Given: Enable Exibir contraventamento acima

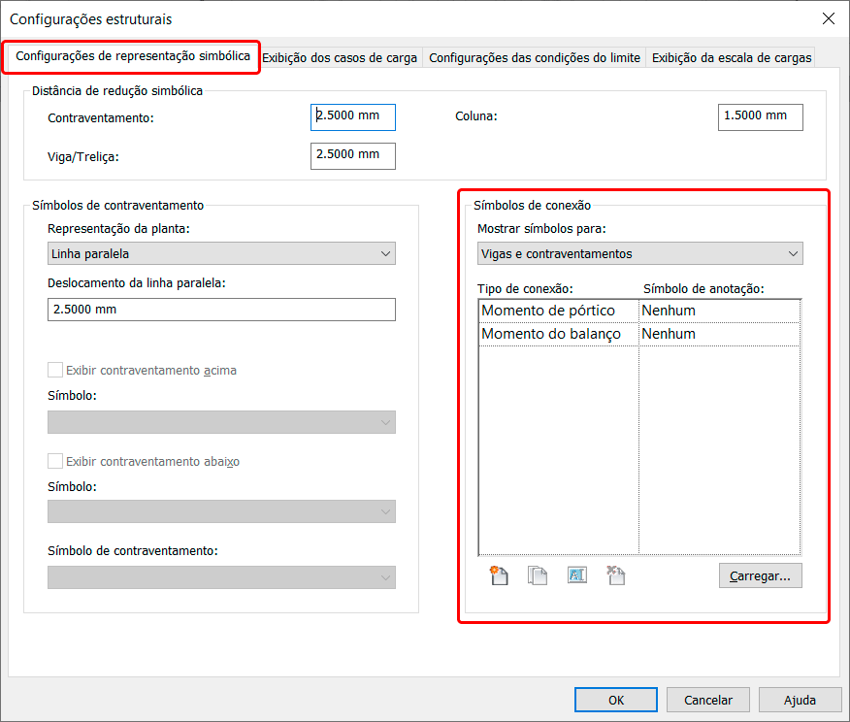Looking at the screenshot, I should (x=54, y=371).
